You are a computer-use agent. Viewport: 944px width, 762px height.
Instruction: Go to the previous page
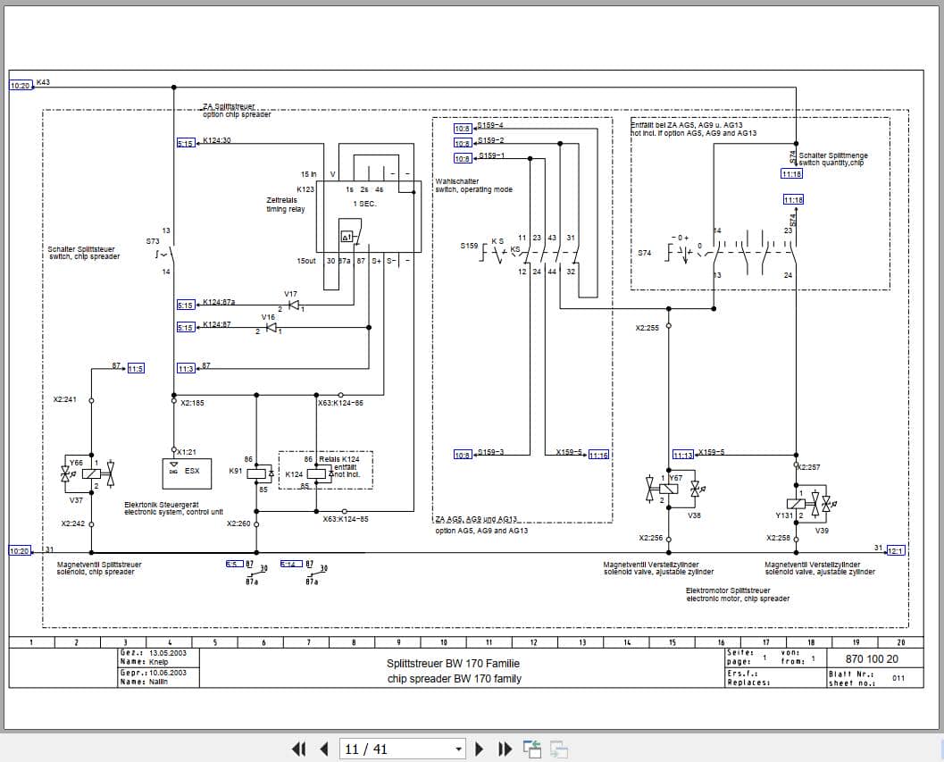coord(324,749)
